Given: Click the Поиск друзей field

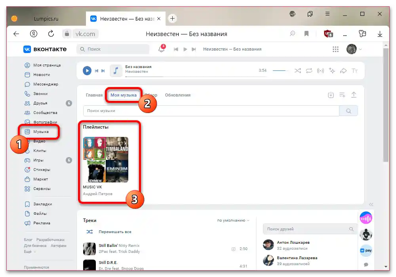Looking at the screenshot, I should coord(310,229).
